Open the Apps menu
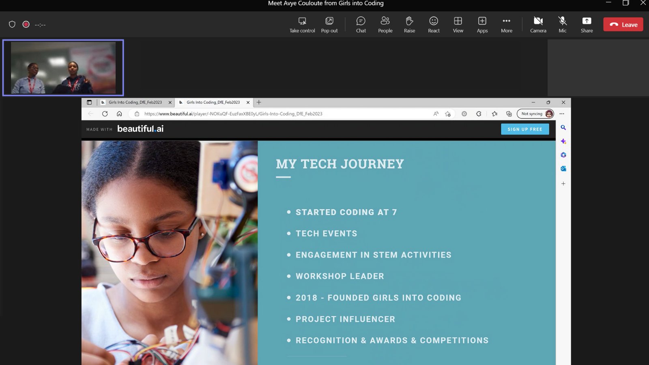The image size is (649, 365). 482,25
